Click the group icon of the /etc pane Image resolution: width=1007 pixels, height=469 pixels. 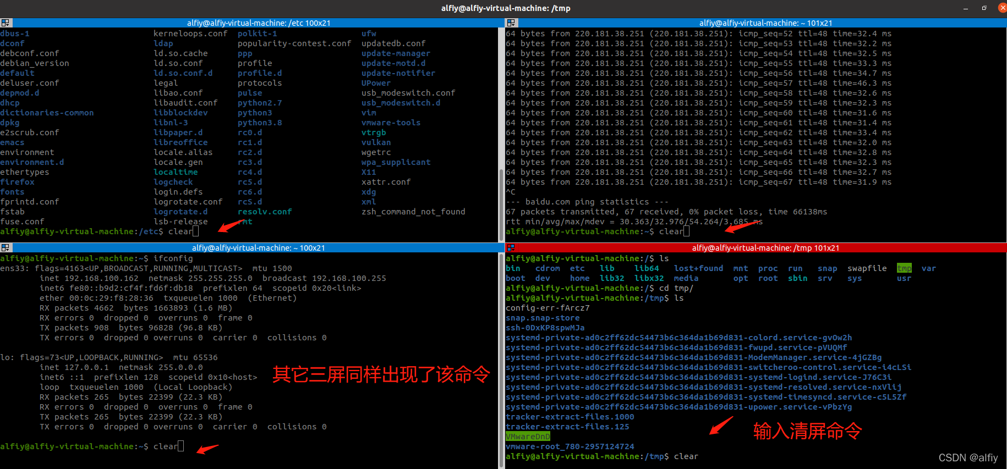point(5,23)
